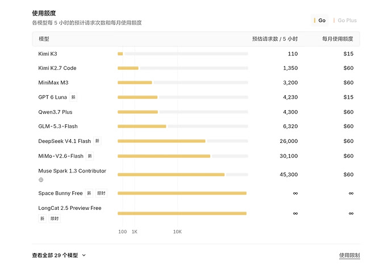
Task: Click the $15 monthly quota for Kimi K3
Action: 348,54
